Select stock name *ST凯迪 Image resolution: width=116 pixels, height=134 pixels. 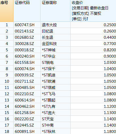click(x=48, y=75)
